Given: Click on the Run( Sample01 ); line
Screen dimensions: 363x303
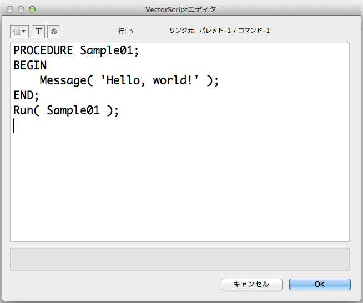Looking at the screenshot, I should (x=66, y=110).
